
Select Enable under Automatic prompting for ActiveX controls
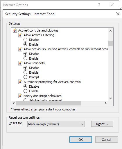pyautogui.click(x=25, y=91)
